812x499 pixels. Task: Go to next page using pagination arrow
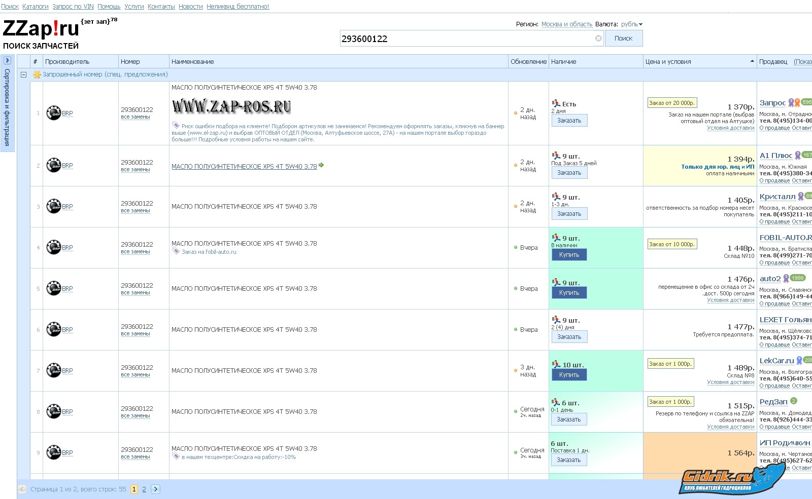point(156,489)
